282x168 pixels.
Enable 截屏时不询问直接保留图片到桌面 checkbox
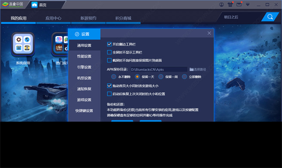pyautogui.click(x=109, y=60)
